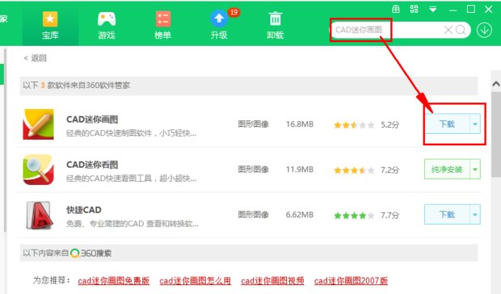Click the star rating of CAD迷你画图
This screenshot has width=501, height=294.
click(x=354, y=125)
